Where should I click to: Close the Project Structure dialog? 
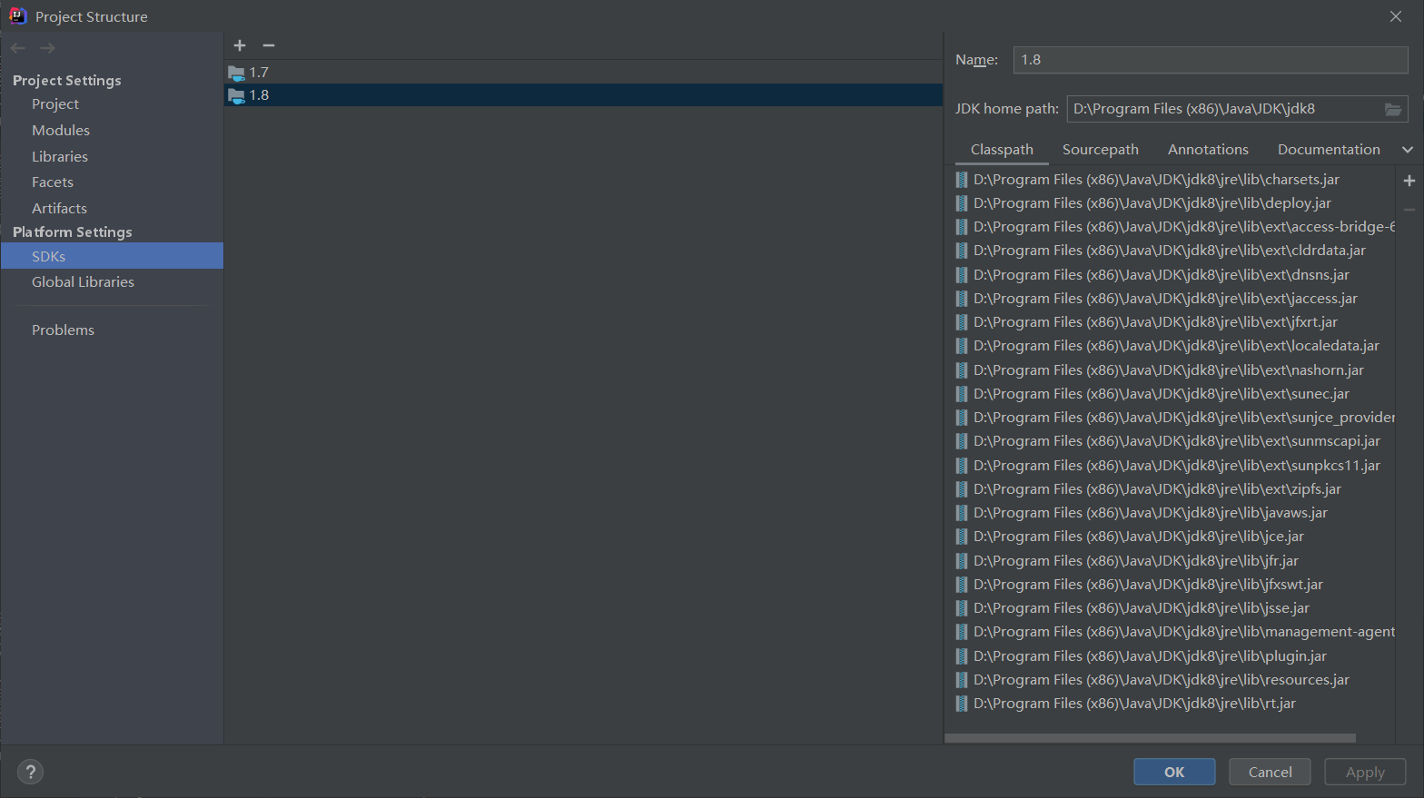pyautogui.click(x=1396, y=16)
